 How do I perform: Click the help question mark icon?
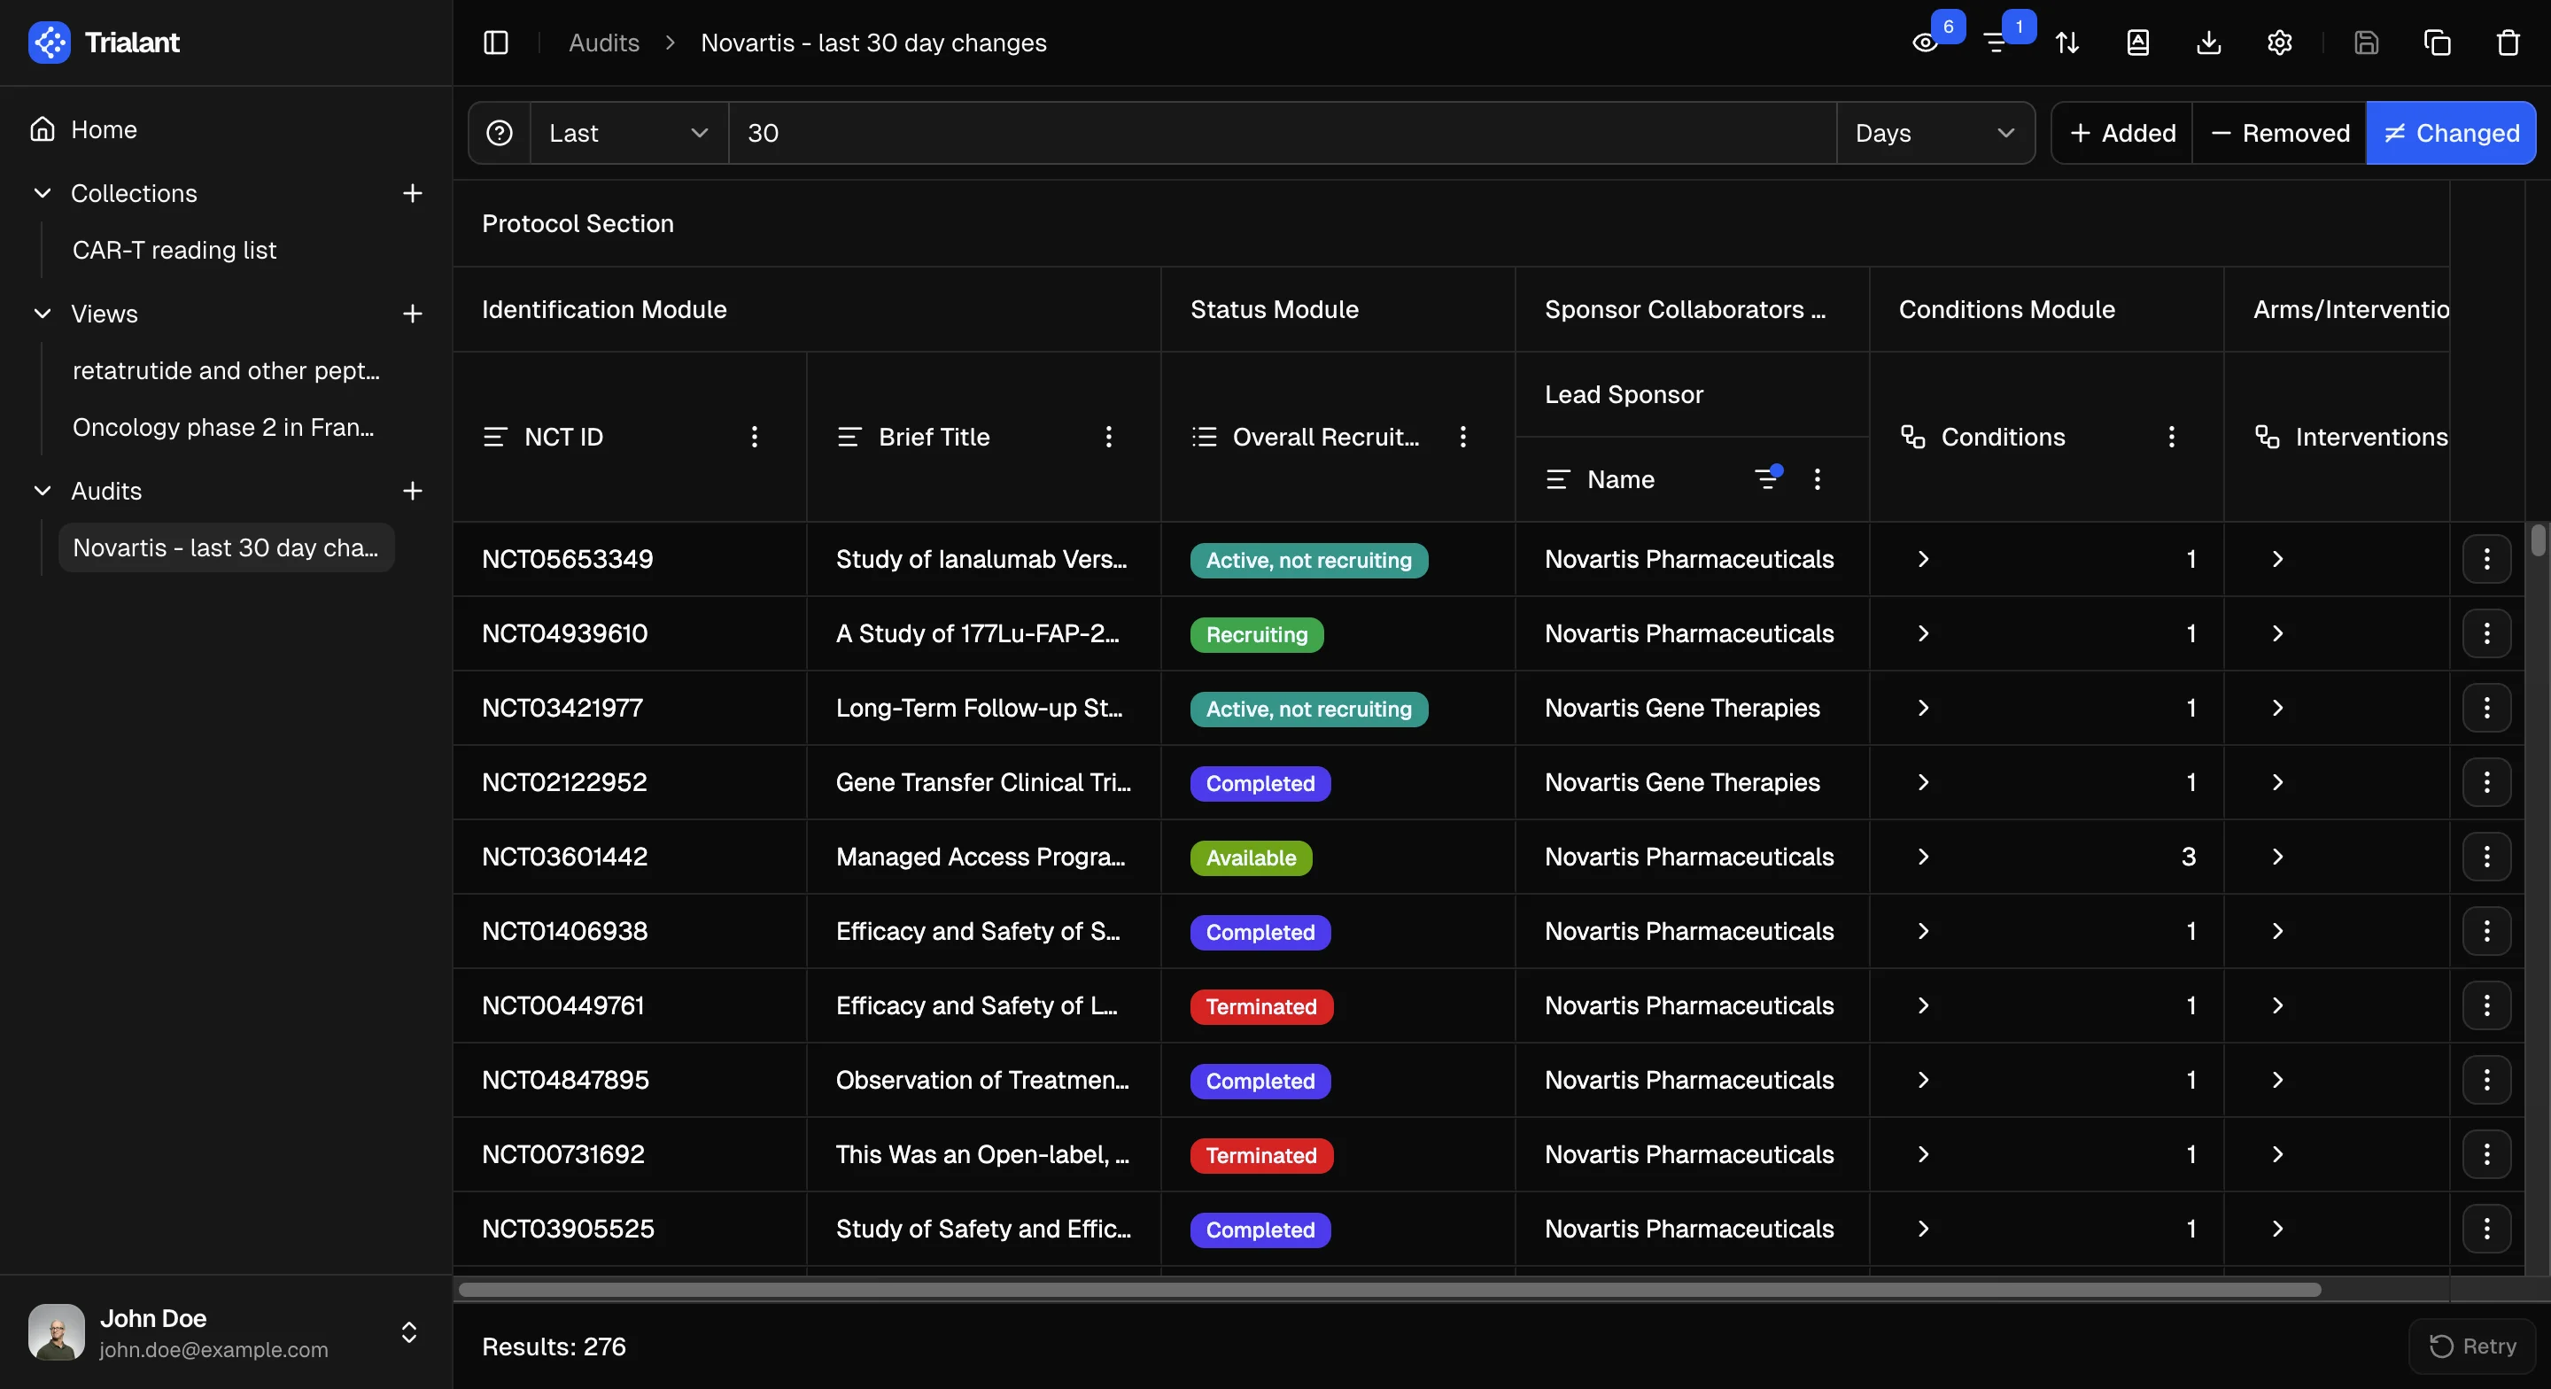(x=500, y=133)
